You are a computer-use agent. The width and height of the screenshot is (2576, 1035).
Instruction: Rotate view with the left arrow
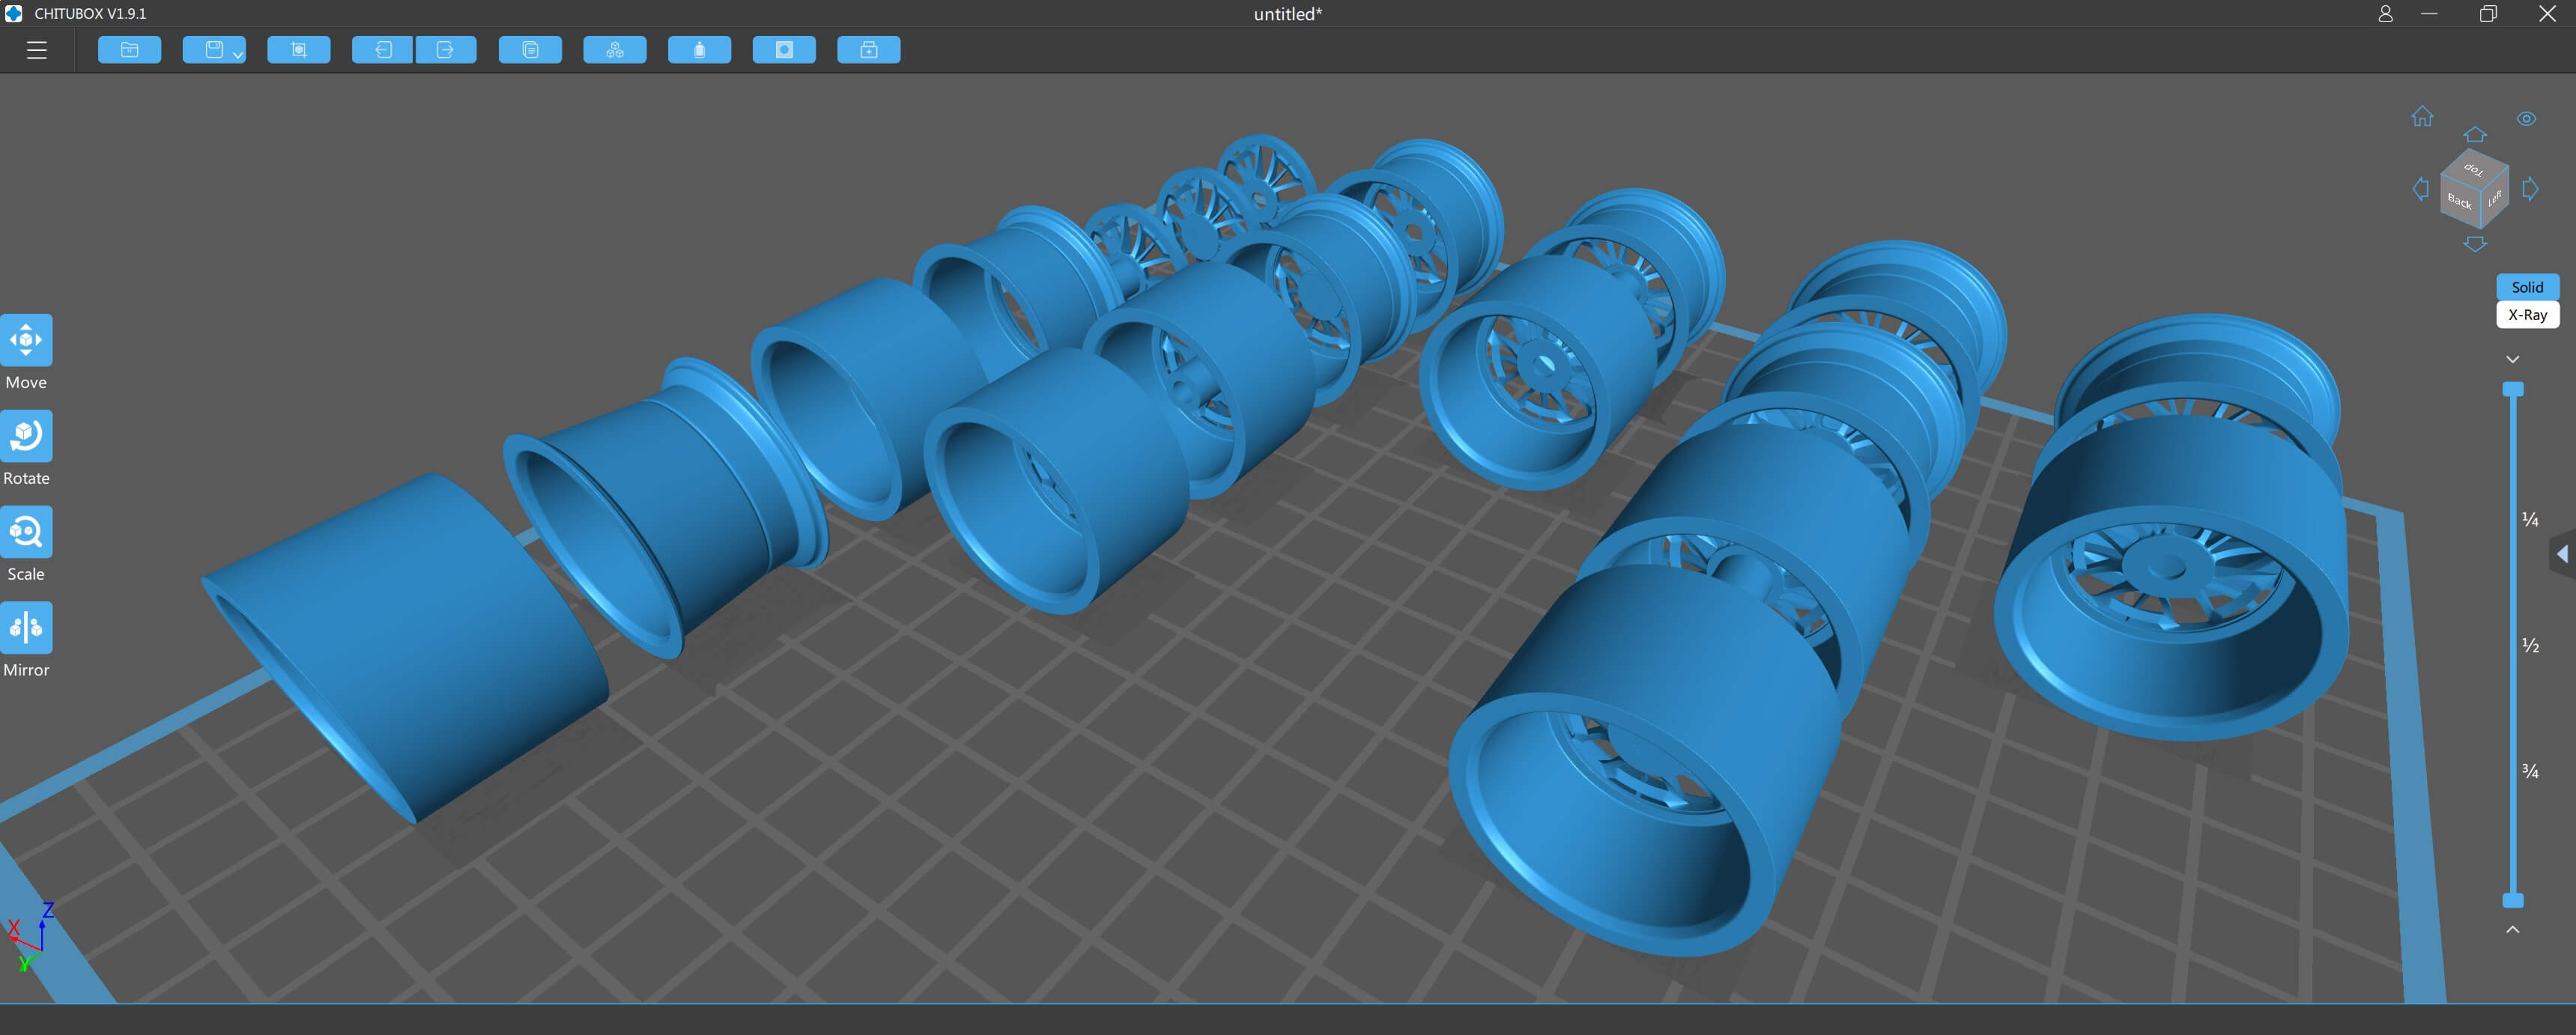coord(2421,189)
